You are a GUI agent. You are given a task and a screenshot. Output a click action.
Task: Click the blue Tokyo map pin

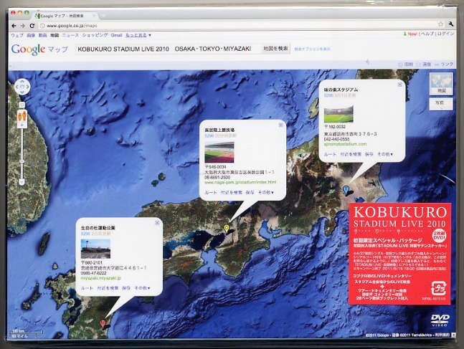point(345,189)
